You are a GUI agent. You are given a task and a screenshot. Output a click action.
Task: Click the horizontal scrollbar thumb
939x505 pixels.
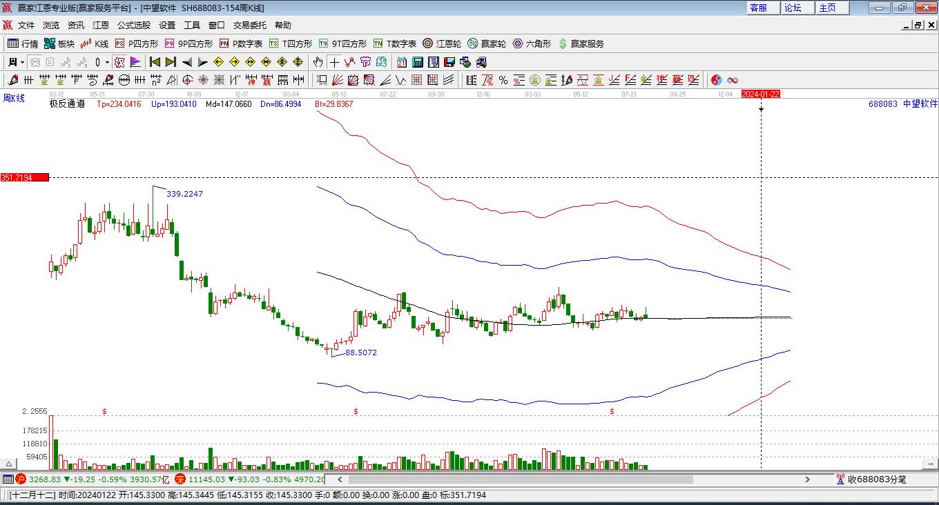click(x=520, y=479)
